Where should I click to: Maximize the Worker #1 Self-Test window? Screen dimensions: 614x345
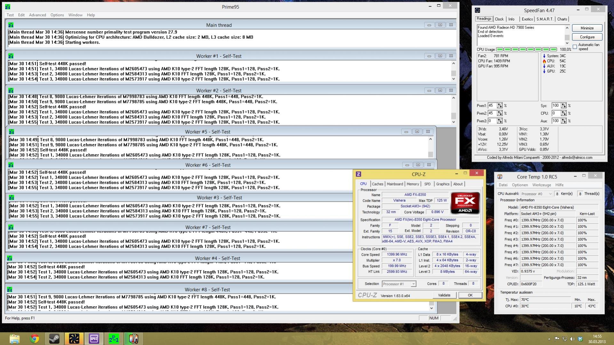[x=440, y=56]
